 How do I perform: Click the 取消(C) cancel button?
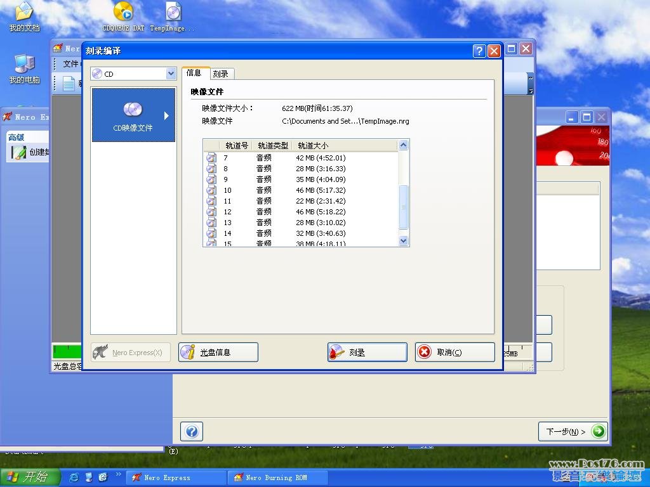point(454,353)
